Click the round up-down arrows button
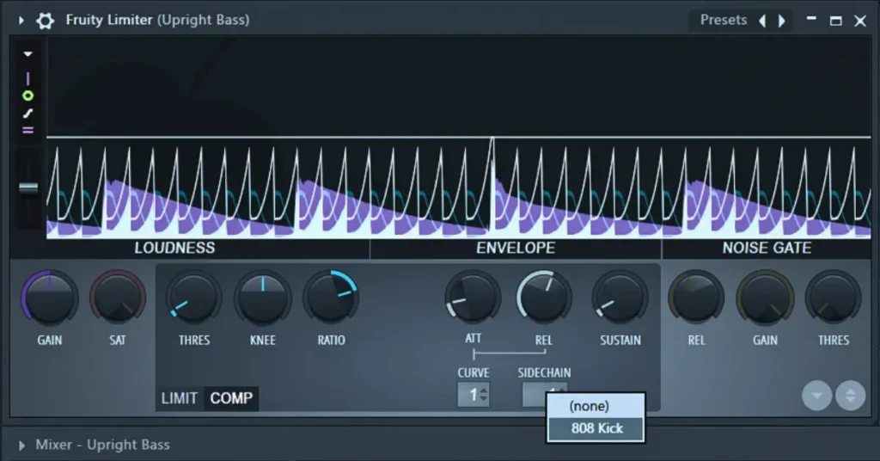Screen dimensions: 880x461 (x=850, y=396)
